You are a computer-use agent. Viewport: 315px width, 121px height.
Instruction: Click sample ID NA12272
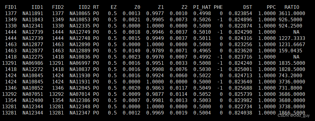click(33, 70)
